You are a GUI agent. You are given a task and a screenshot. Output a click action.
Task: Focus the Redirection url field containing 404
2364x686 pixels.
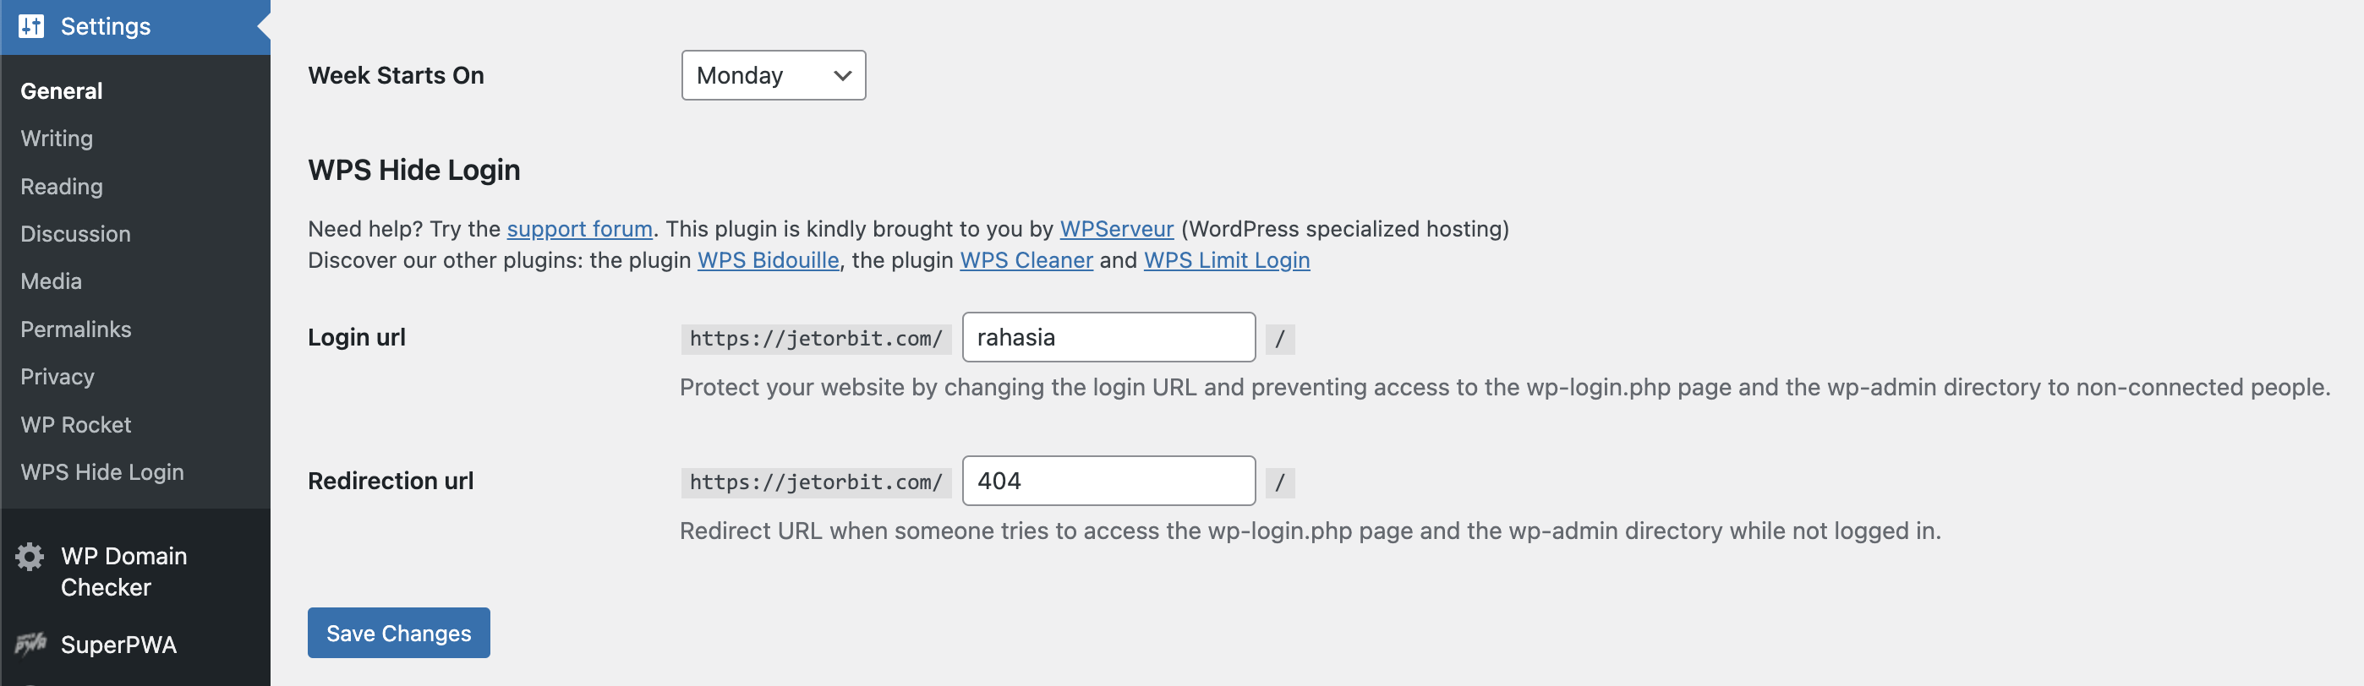pyautogui.click(x=1108, y=481)
